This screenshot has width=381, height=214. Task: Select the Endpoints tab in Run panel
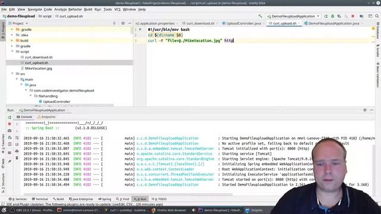(46, 117)
